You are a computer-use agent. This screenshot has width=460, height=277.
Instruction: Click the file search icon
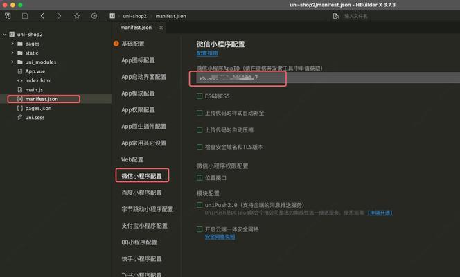pos(336,16)
